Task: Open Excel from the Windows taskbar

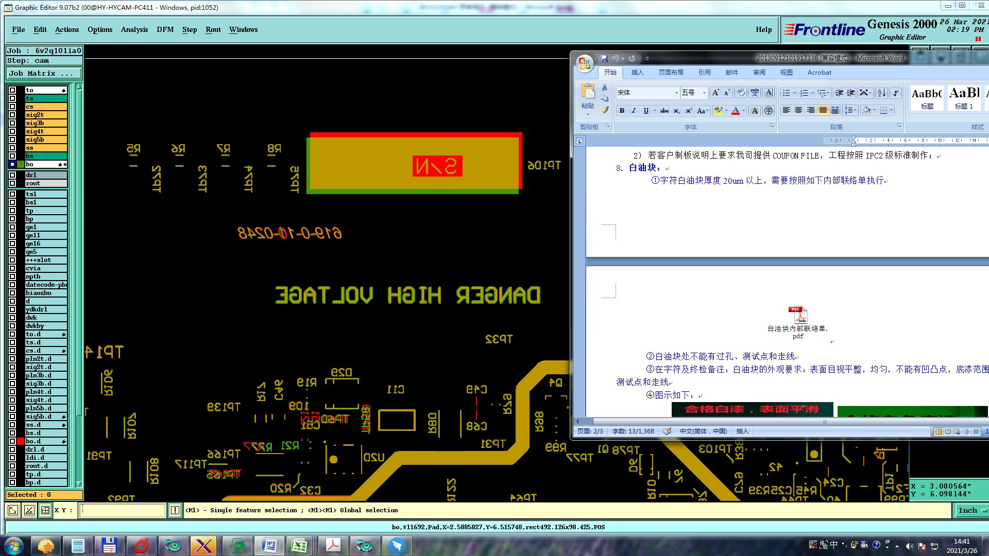Action: [x=299, y=545]
